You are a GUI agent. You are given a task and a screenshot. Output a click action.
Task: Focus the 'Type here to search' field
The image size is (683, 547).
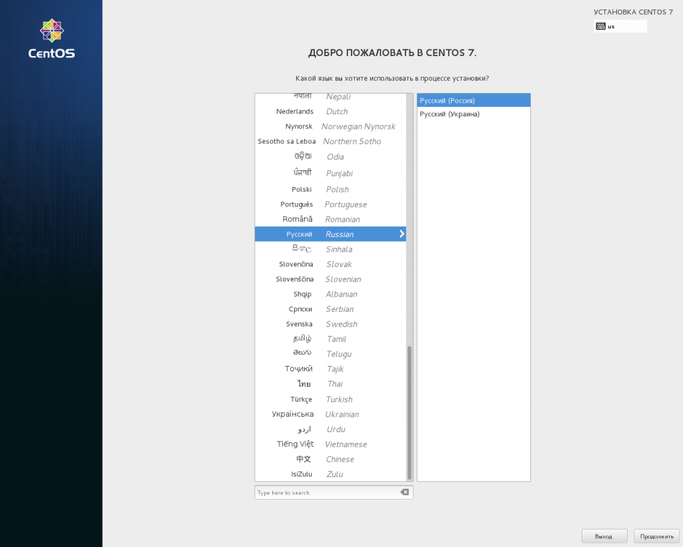click(327, 492)
